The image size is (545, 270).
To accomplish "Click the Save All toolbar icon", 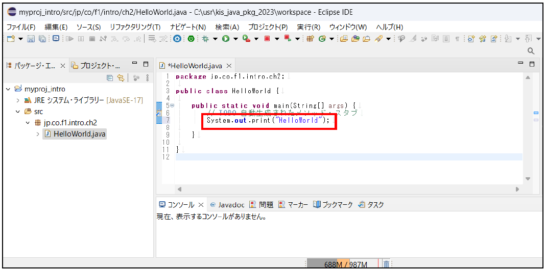I will point(42,39).
